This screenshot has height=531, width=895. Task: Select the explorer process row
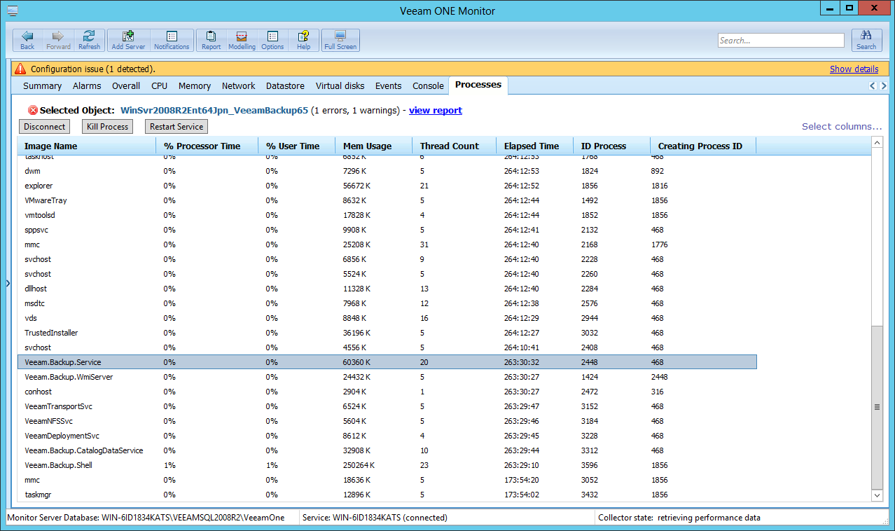tap(387, 186)
